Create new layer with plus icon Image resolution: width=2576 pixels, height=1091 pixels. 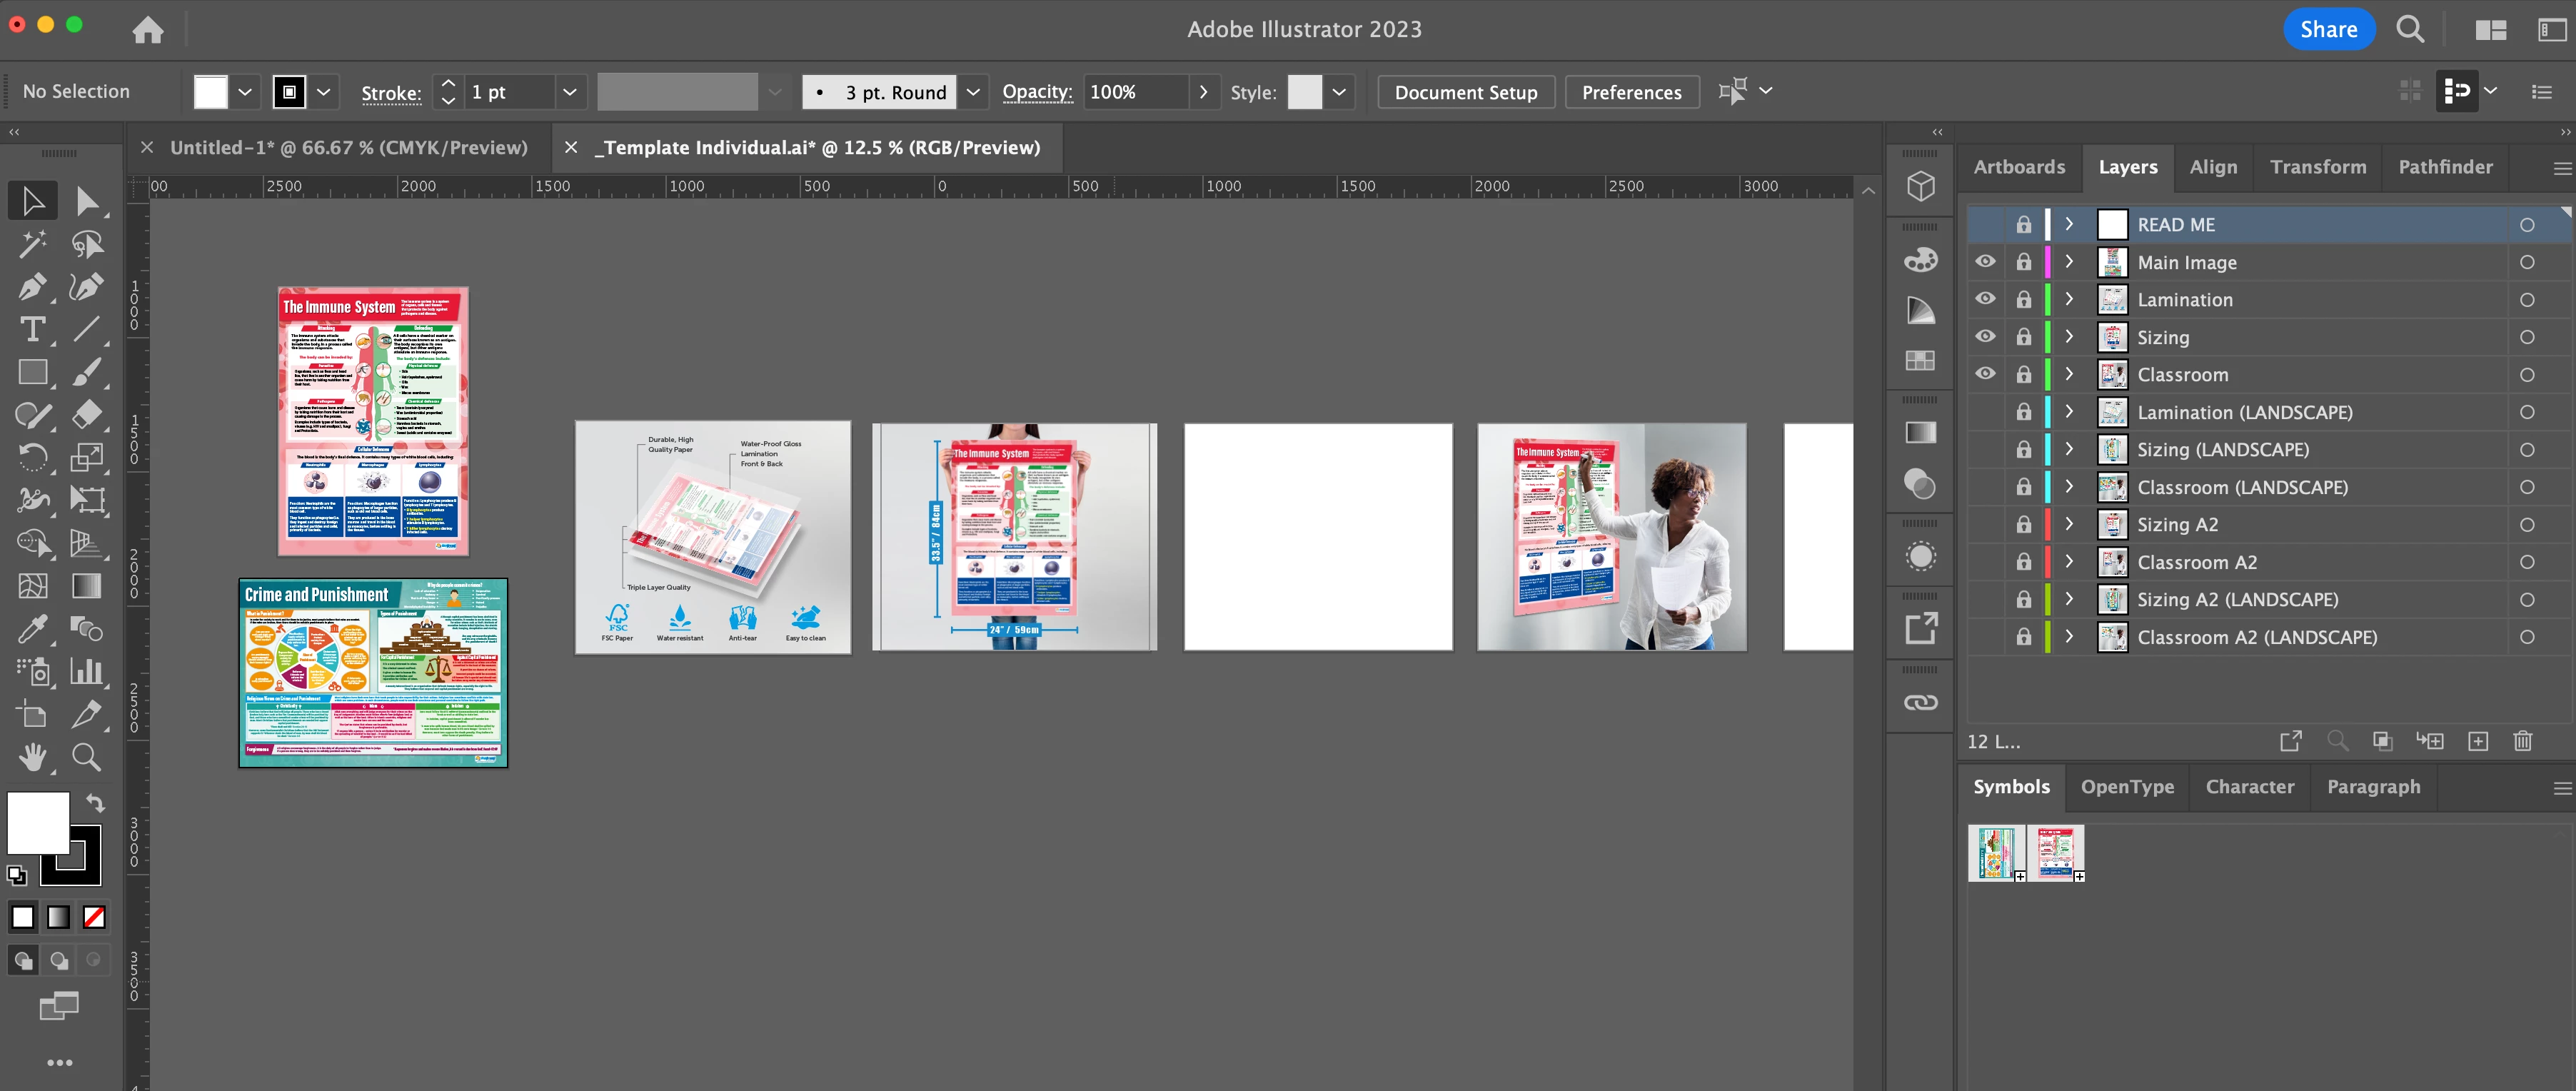[x=2477, y=741]
